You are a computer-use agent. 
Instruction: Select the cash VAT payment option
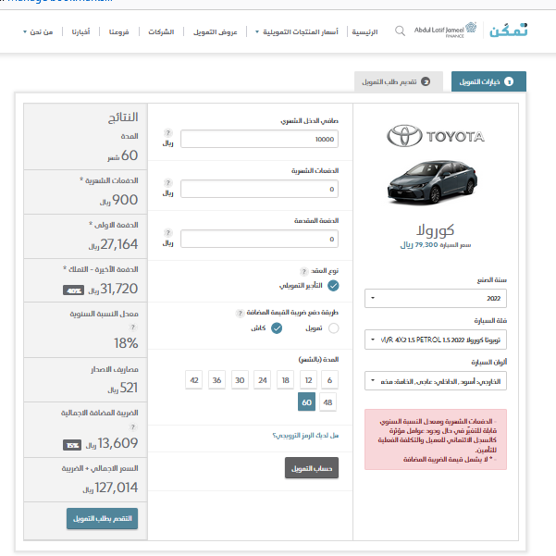click(277, 328)
